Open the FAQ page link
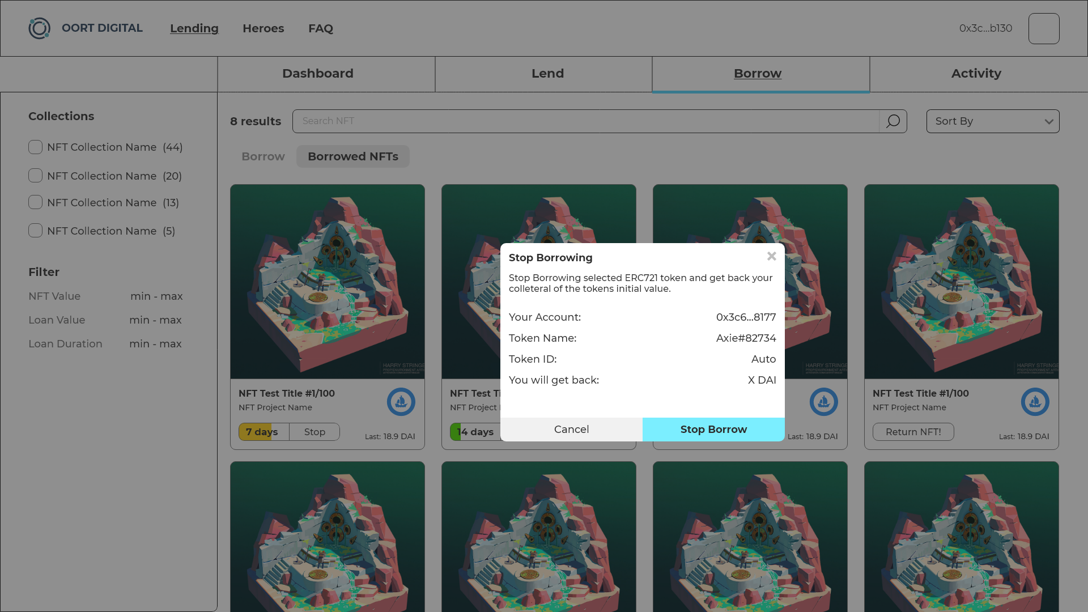The image size is (1088, 612). pos(321,28)
